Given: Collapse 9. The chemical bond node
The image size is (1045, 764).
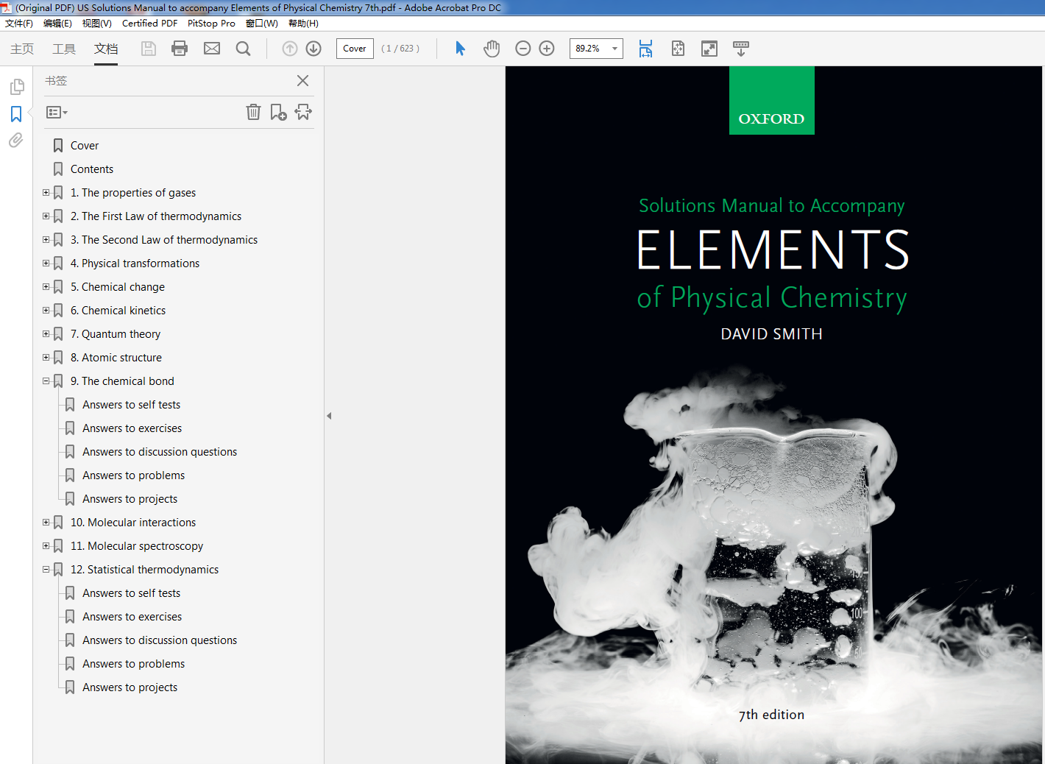Looking at the screenshot, I should [46, 381].
